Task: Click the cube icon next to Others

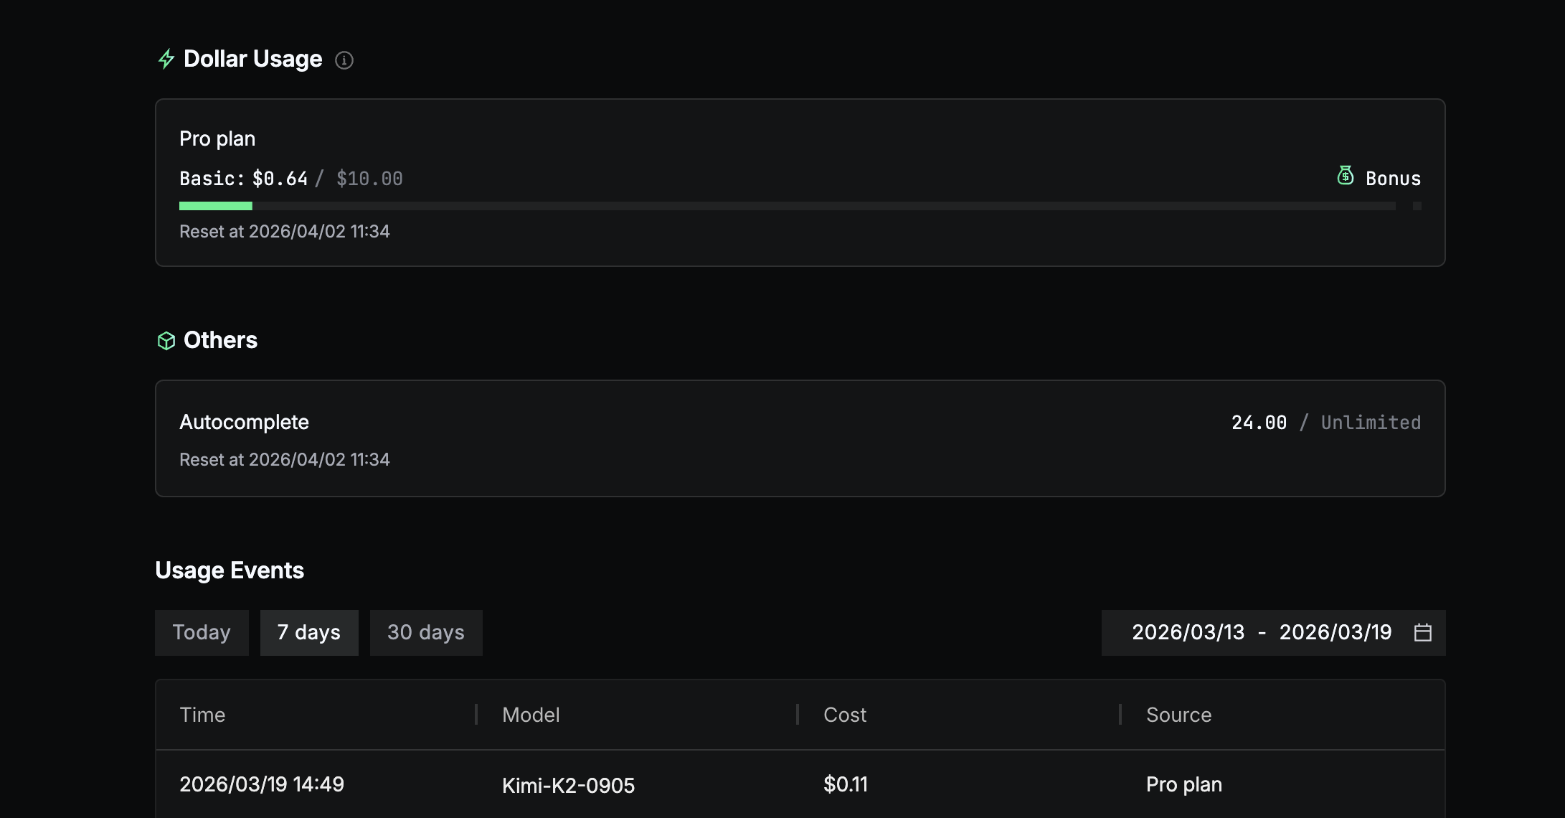Action: (166, 341)
